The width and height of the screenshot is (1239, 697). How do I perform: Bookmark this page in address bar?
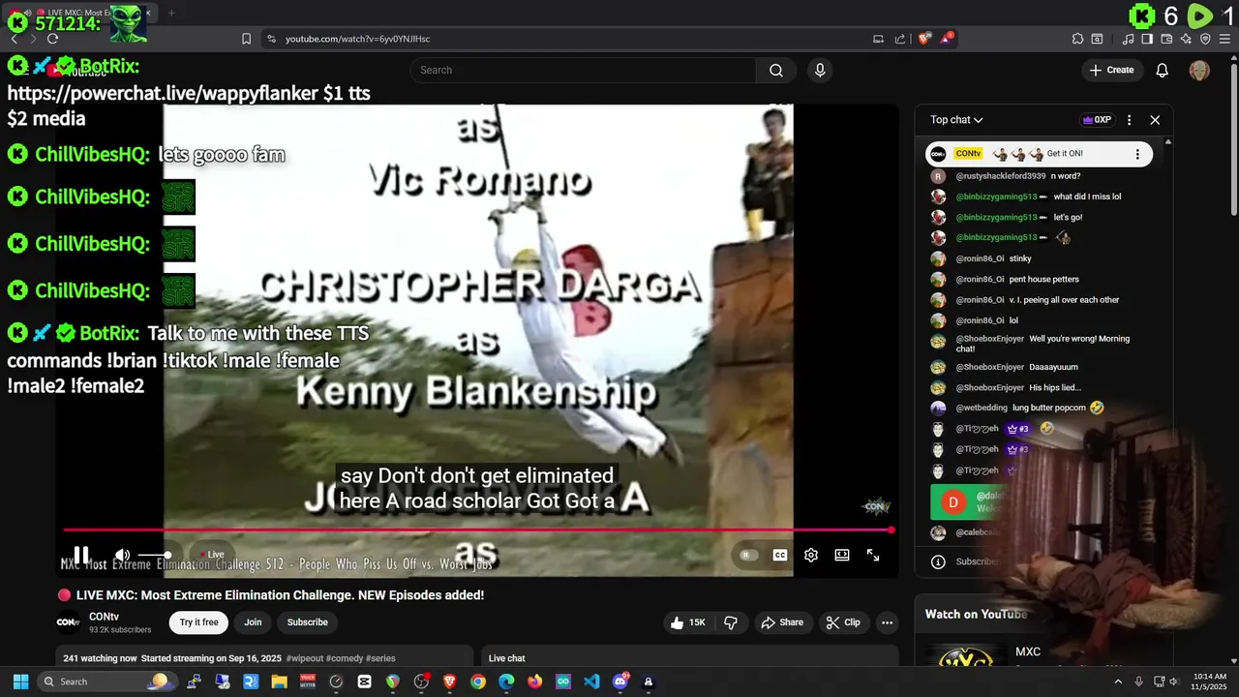(x=246, y=39)
